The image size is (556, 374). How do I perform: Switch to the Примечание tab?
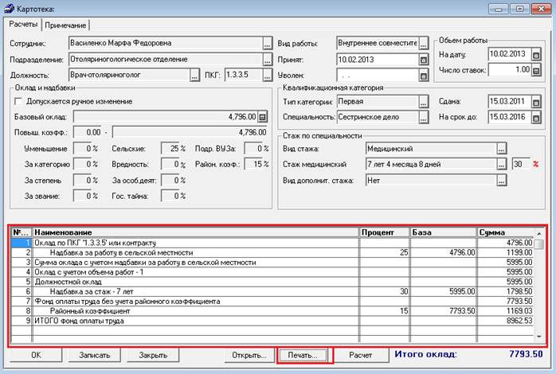click(65, 25)
